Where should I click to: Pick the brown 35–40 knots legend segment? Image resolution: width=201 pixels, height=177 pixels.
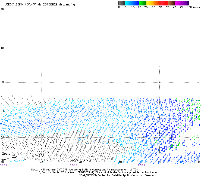tap(171, 3)
